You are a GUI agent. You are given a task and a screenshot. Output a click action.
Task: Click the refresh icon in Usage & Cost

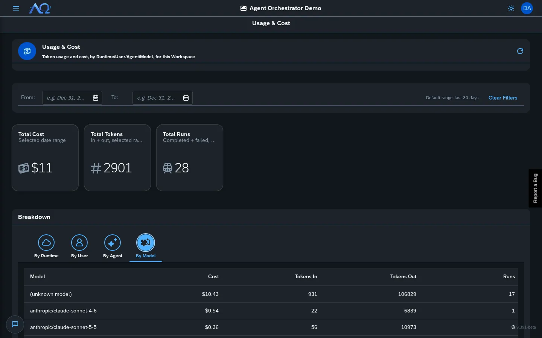520,51
